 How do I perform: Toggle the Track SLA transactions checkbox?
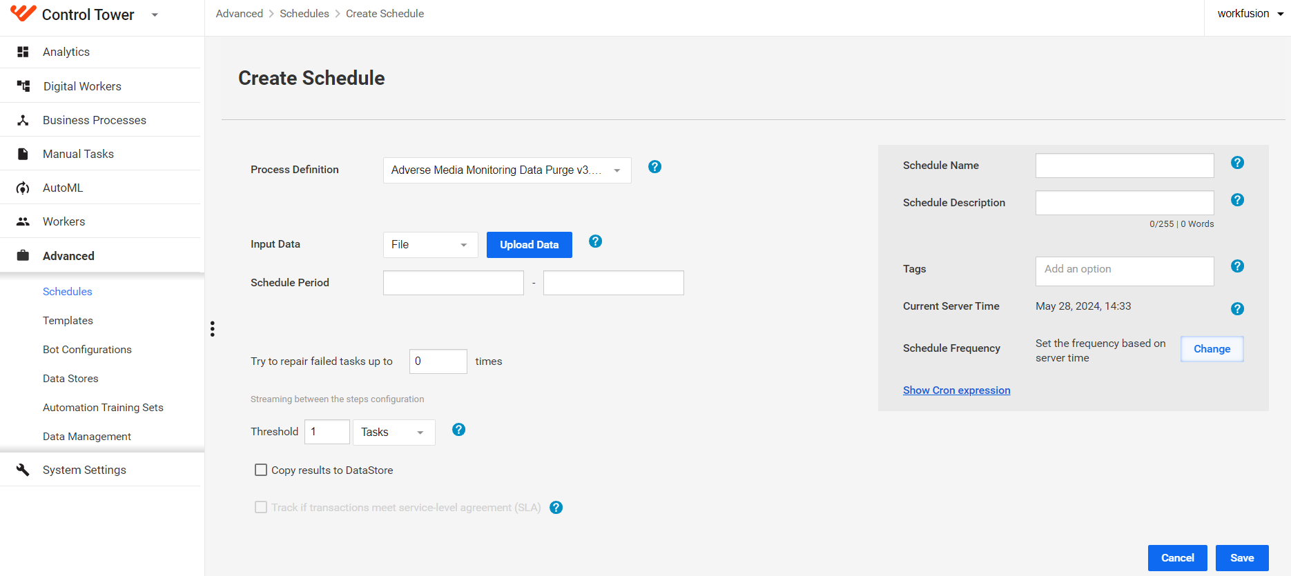pos(261,507)
